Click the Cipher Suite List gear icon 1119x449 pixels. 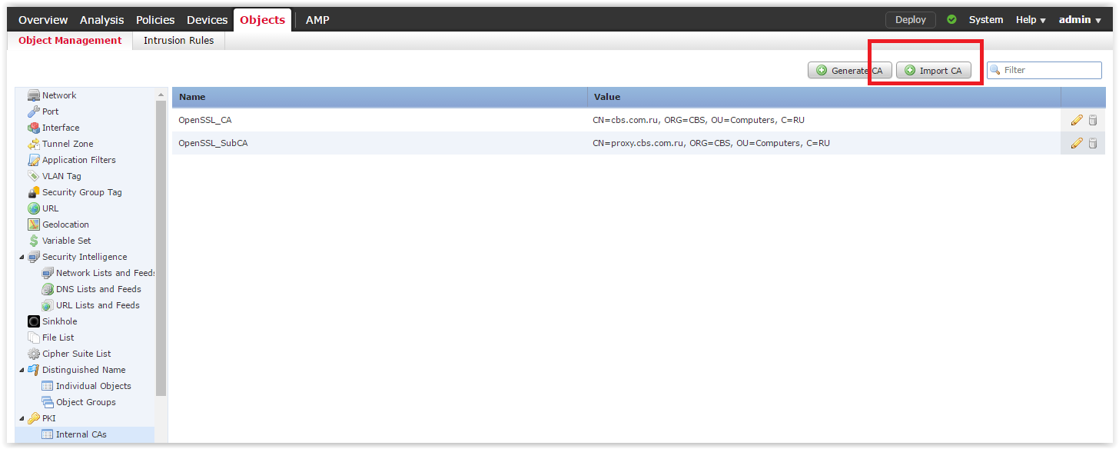[34, 354]
